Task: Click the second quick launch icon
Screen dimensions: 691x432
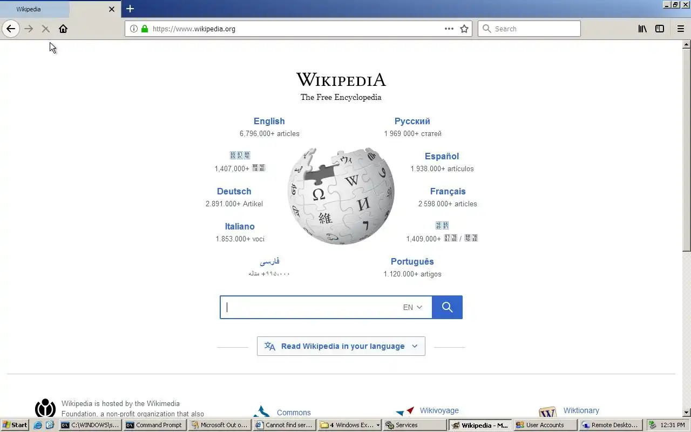Action: pyautogui.click(x=50, y=425)
